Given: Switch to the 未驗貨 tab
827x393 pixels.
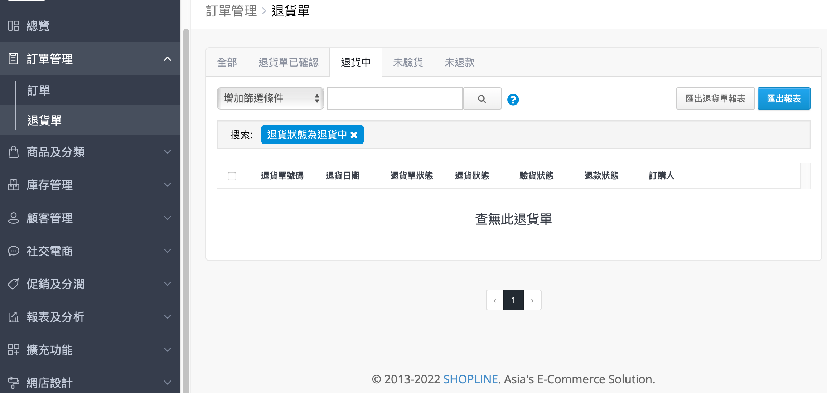Looking at the screenshot, I should [x=408, y=62].
